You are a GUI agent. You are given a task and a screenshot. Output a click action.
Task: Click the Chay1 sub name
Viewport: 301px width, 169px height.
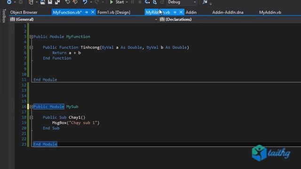pos(75,117)
